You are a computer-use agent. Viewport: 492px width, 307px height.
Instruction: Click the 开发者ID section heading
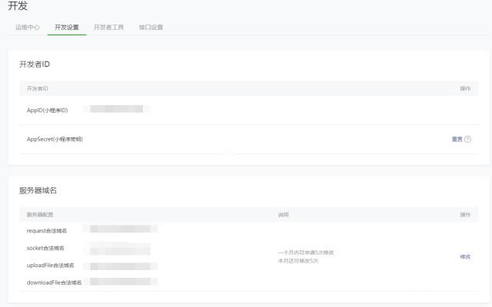(35, 64)
